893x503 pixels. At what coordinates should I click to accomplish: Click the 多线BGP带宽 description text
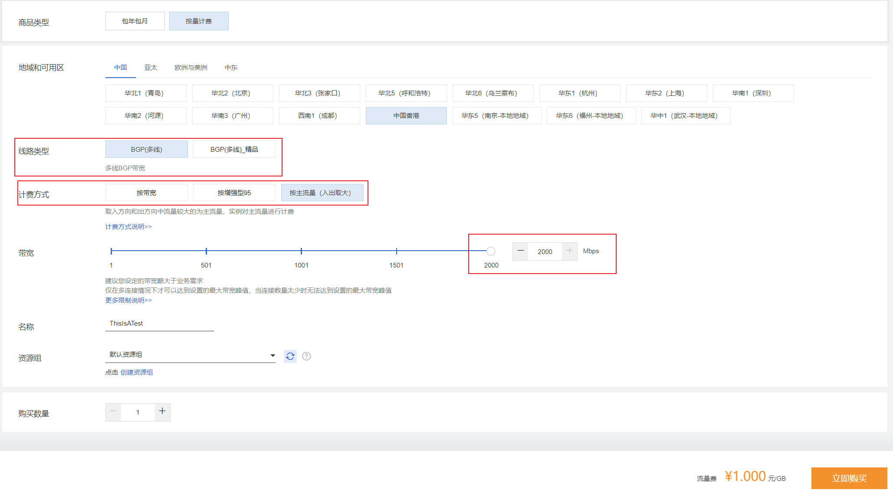[125, 168]
